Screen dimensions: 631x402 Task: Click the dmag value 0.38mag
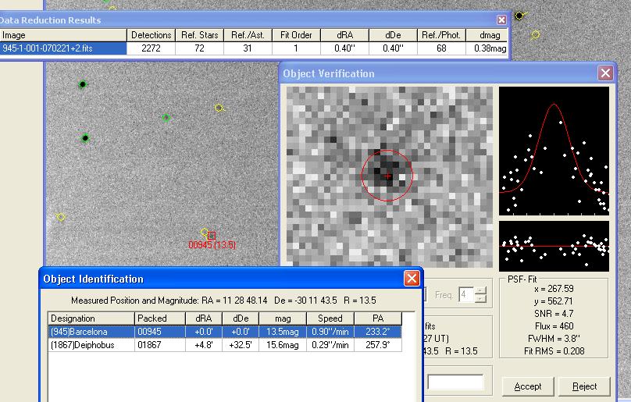point(490,48)
